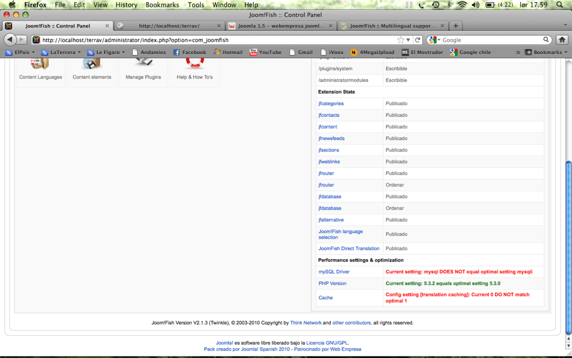Bookmark page with the star icon

(400, 40)
